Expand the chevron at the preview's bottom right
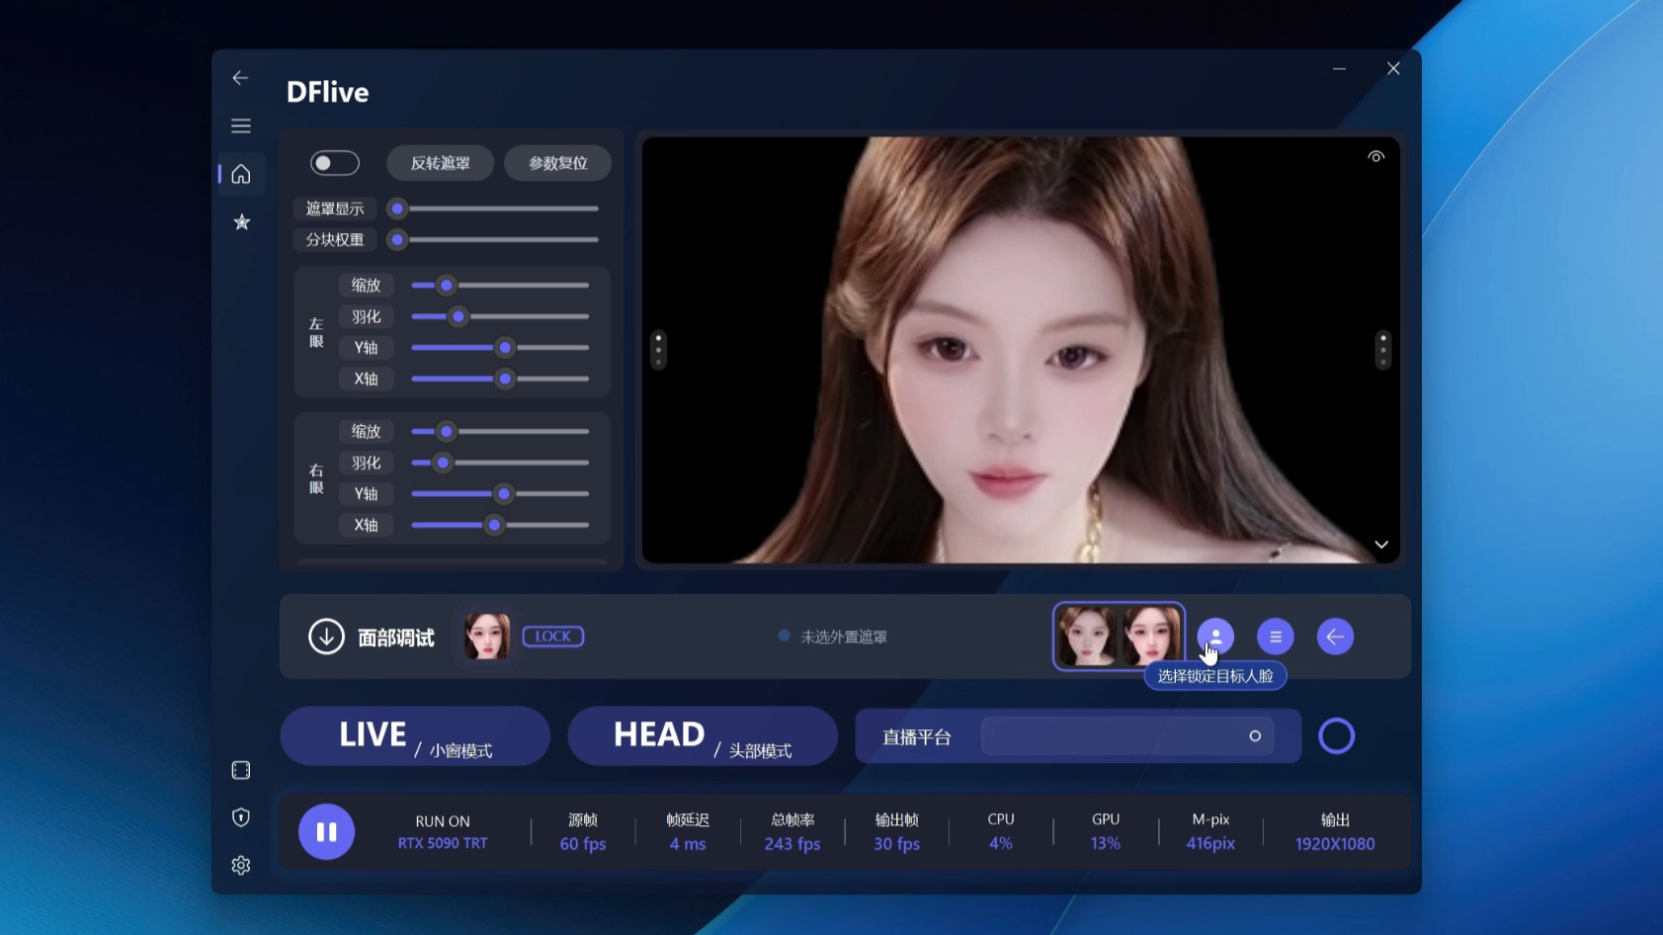1663x935 pixels. 1381,545
